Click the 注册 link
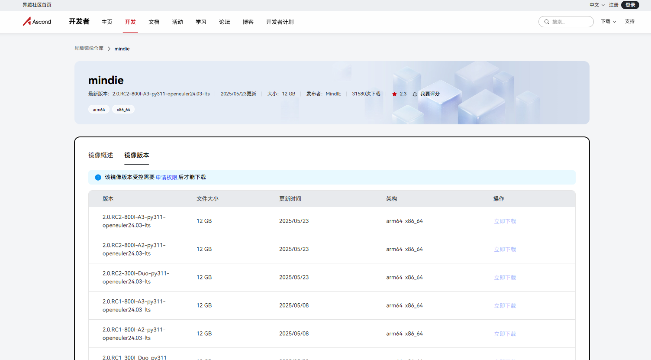651x360 pixels. (613, 5)
